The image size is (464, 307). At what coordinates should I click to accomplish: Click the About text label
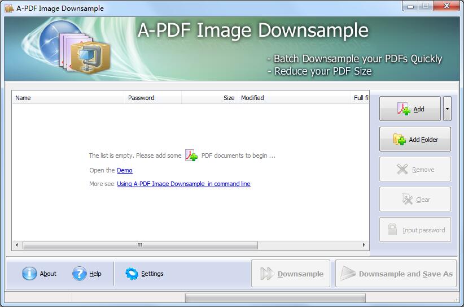(x=48, y=274)
